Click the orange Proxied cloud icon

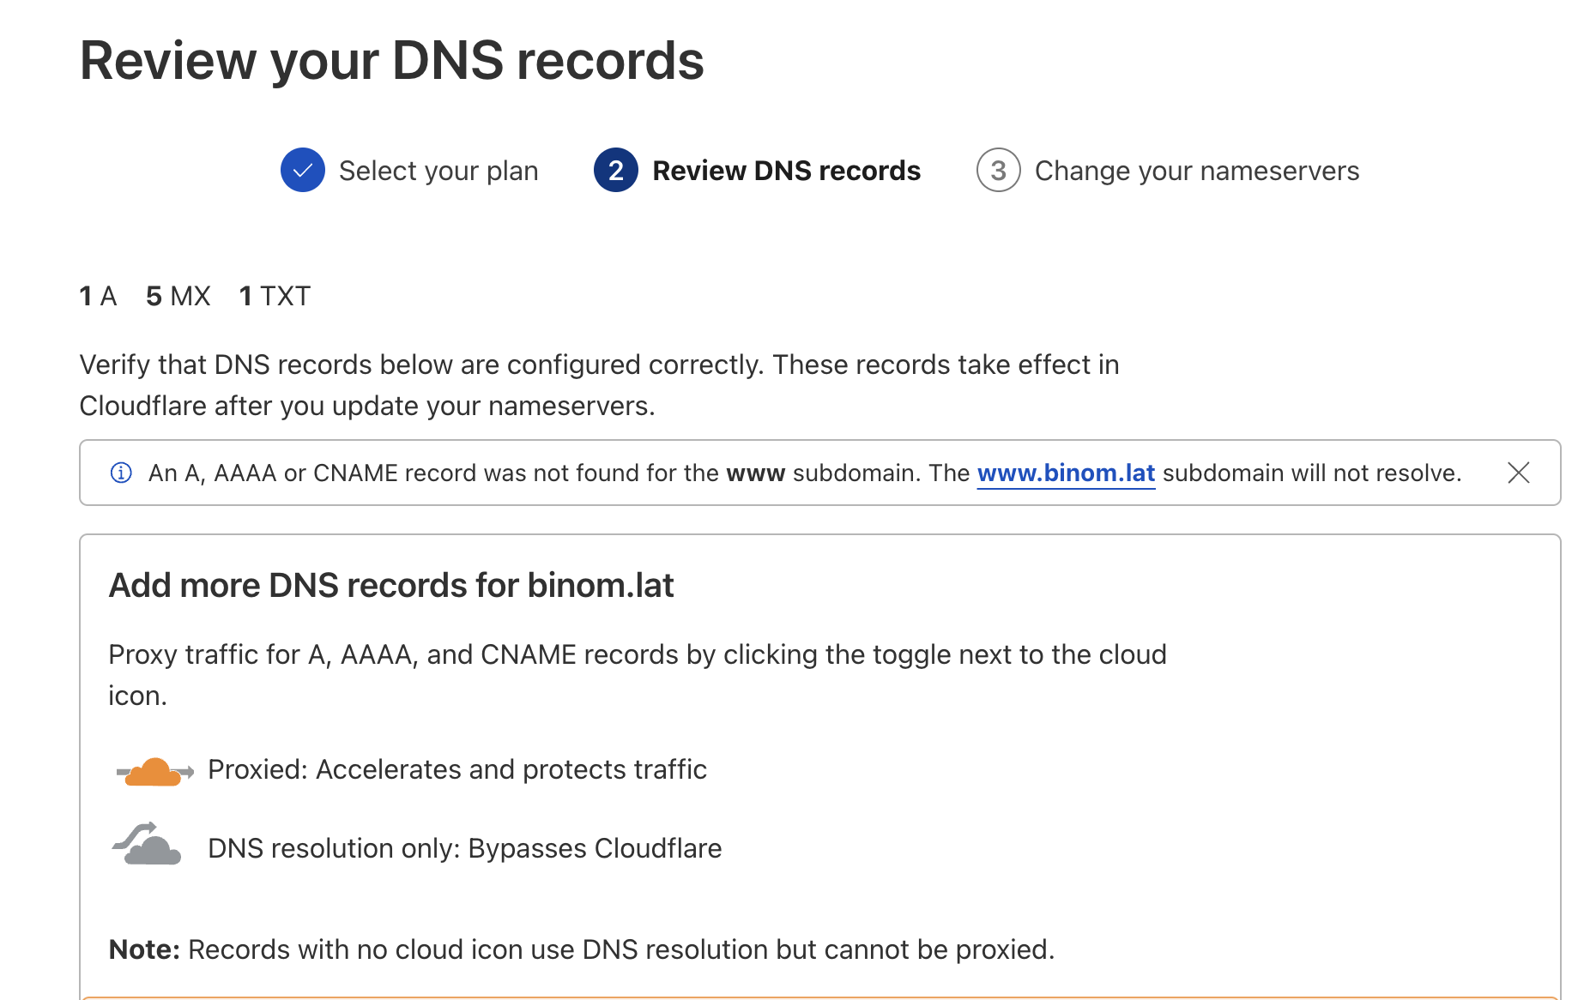[154, 771]
